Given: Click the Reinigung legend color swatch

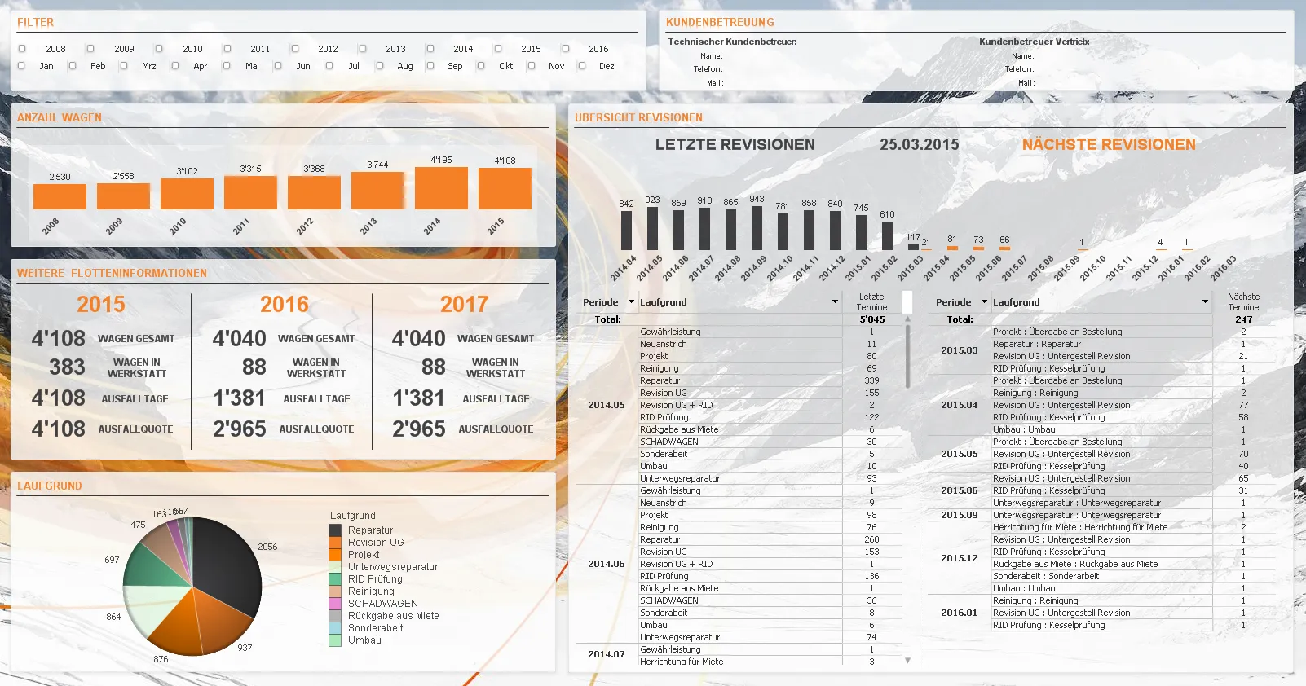Looking at the screenshot, I should [x=335, y=591].
